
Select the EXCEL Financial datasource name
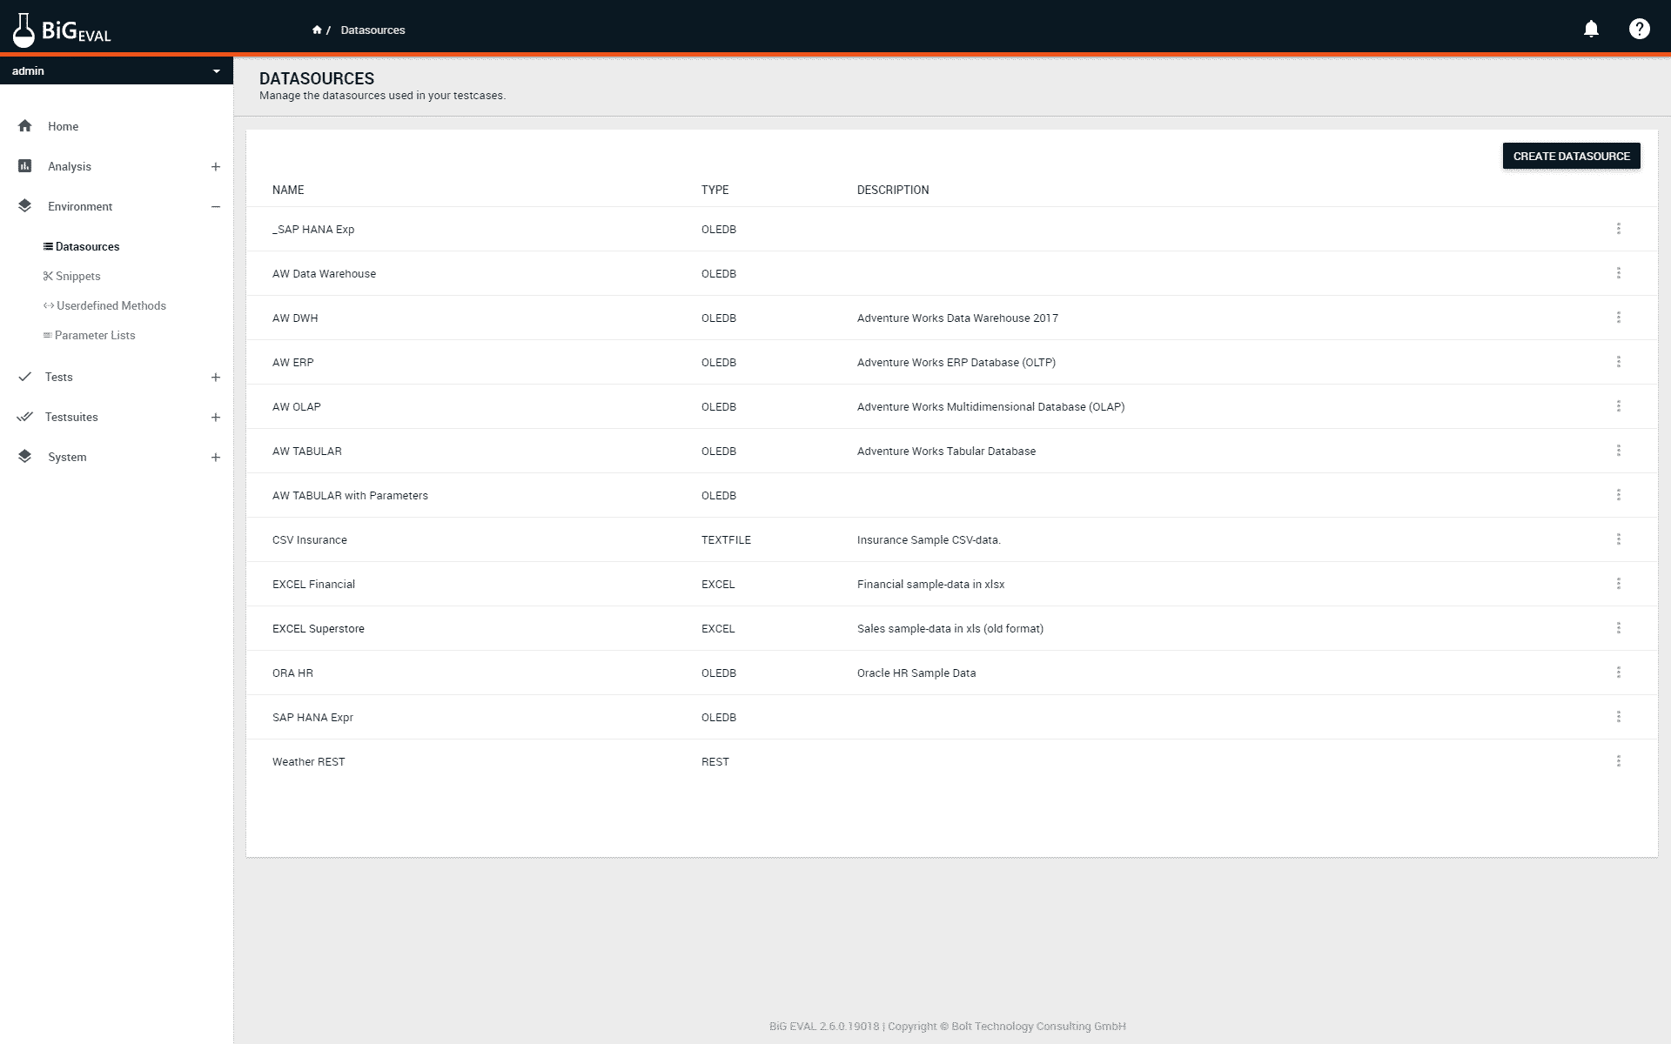pos(313,584)
